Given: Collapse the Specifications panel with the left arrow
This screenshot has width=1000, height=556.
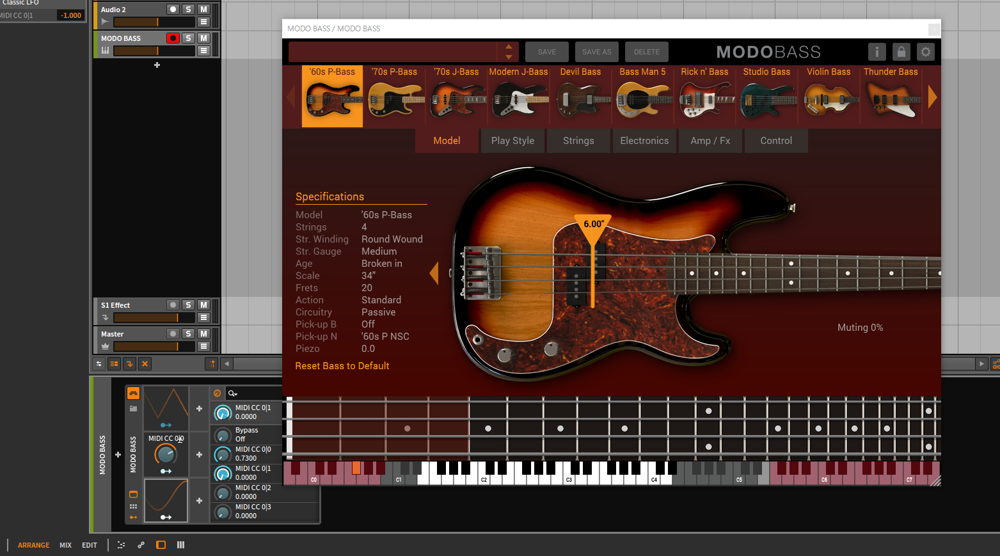Looking at the screenshot, I should 434,273.
